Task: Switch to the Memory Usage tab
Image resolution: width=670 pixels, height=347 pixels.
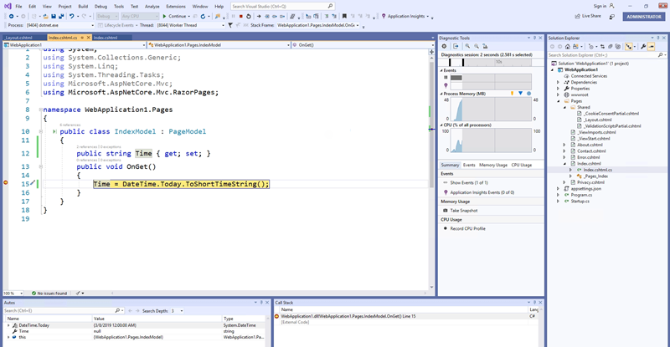Action: tap(492, 165)
